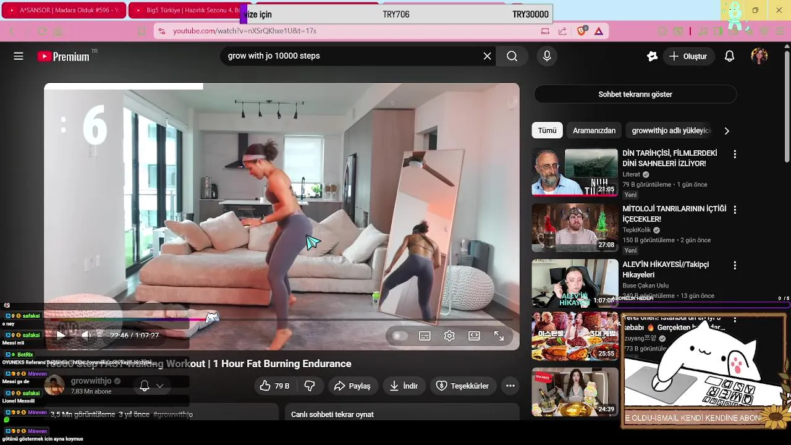The image size is (791, 445).
Task: Click the share icon in the address bar
Action: click(562, 31)
